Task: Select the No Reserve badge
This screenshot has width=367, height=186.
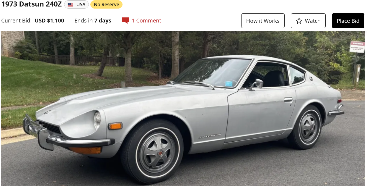Action: click(106, 4)
